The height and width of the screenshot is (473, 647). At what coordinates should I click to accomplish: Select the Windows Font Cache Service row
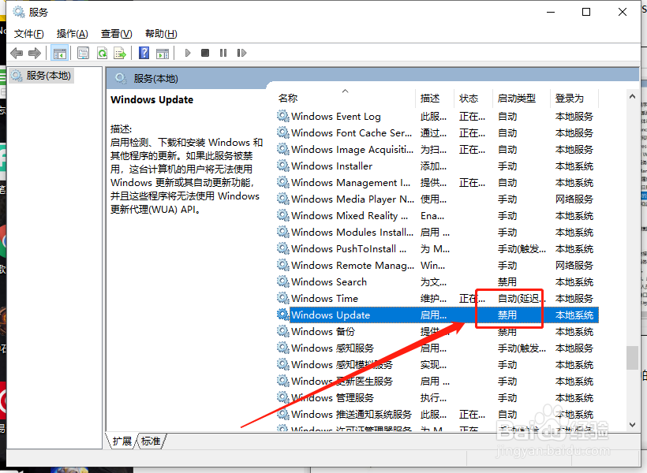[437, 132]
